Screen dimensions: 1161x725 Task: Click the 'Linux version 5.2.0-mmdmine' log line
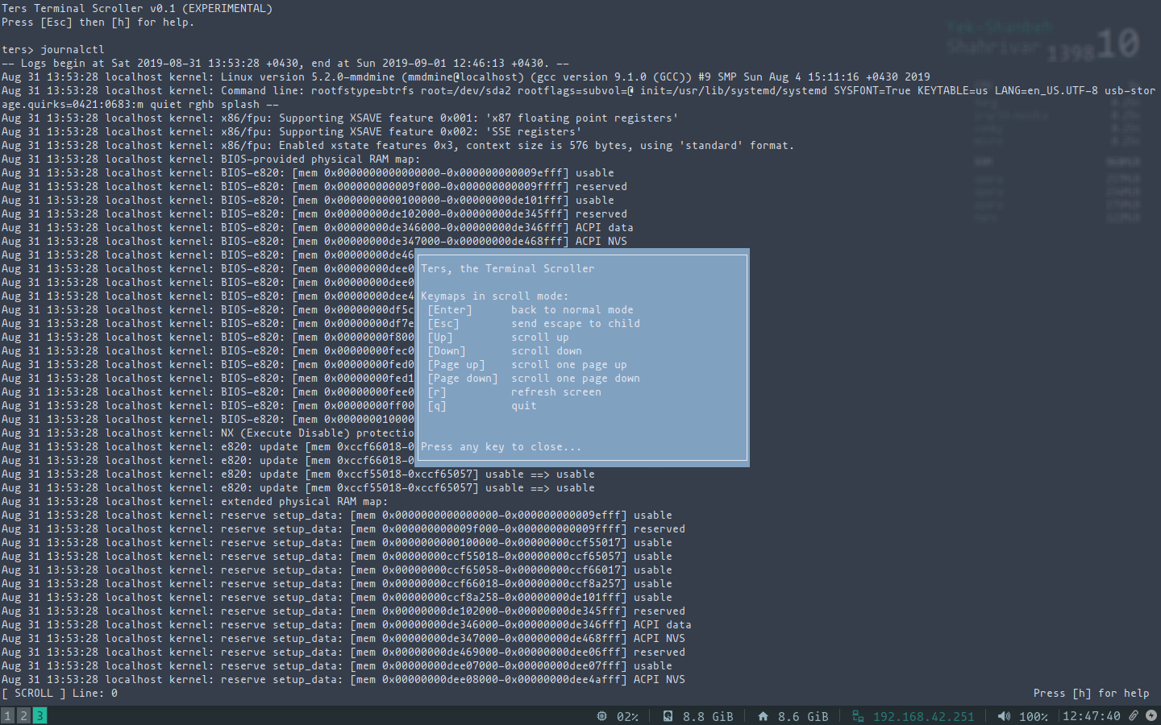466,77
